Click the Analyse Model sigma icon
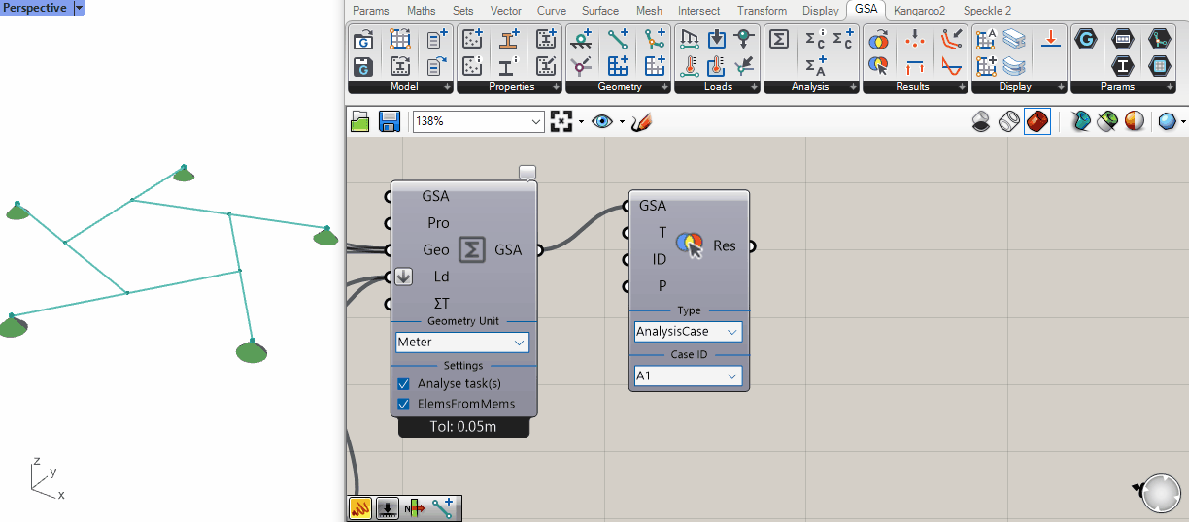1189x522 pixels. (x=779, y=40)
